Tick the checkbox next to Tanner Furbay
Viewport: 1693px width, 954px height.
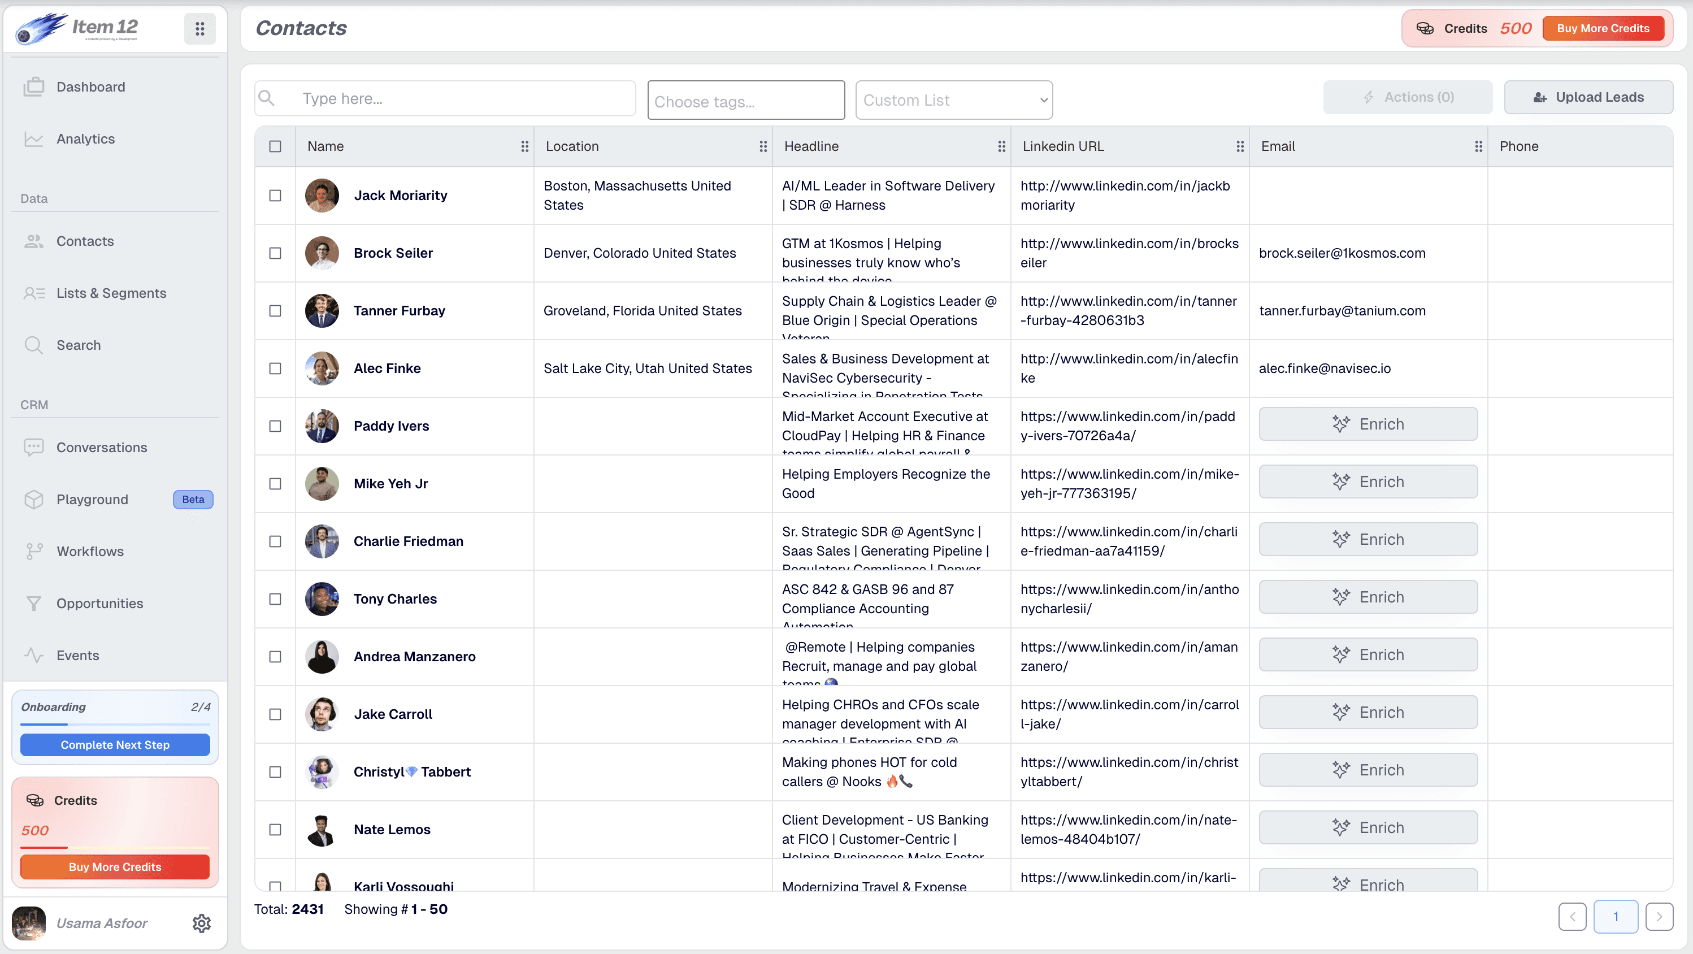point(275,311)
